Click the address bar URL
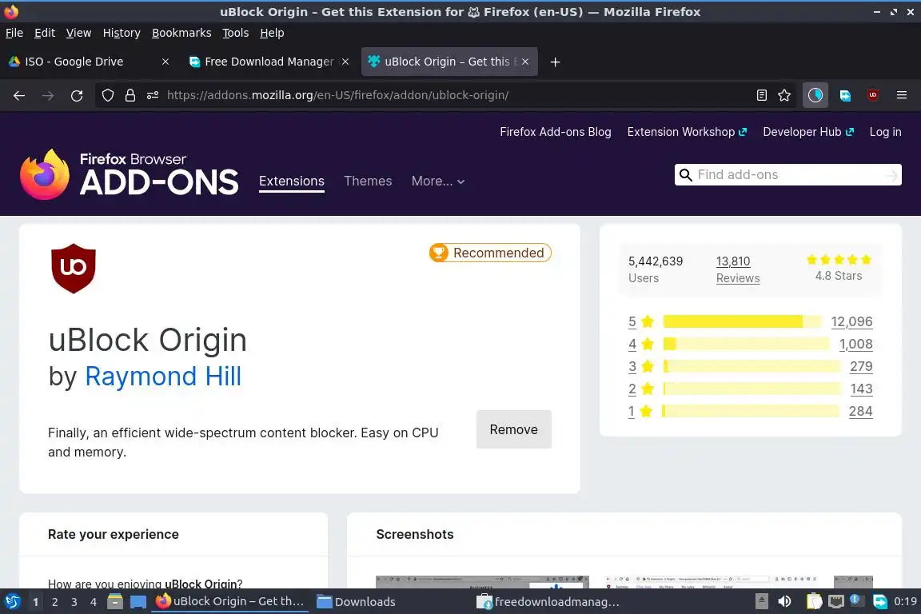Image resolution: width=921 pixels, height=614 pixels. (x=337, y=95)
